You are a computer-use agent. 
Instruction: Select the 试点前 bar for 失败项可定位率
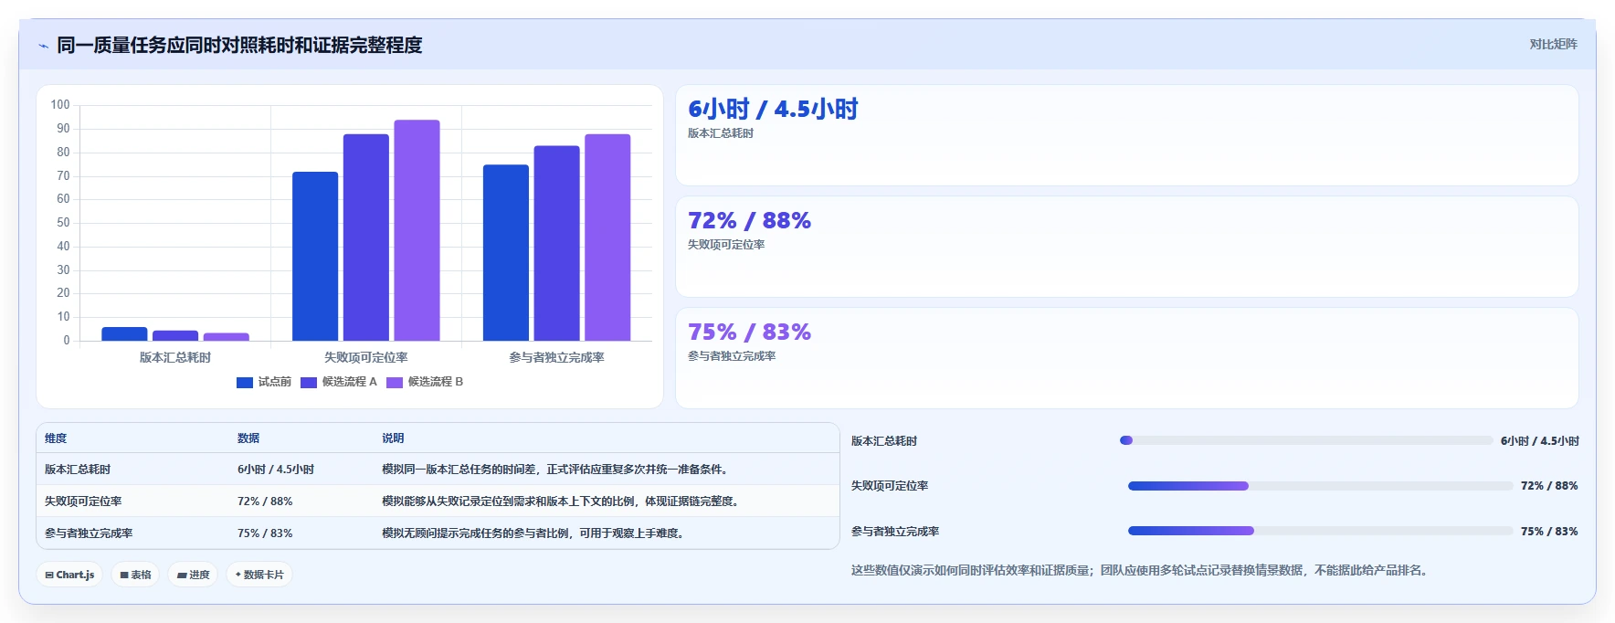pyautogui.click(x=315, y=257)
